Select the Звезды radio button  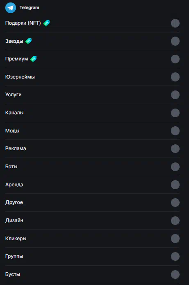[175, 41]
